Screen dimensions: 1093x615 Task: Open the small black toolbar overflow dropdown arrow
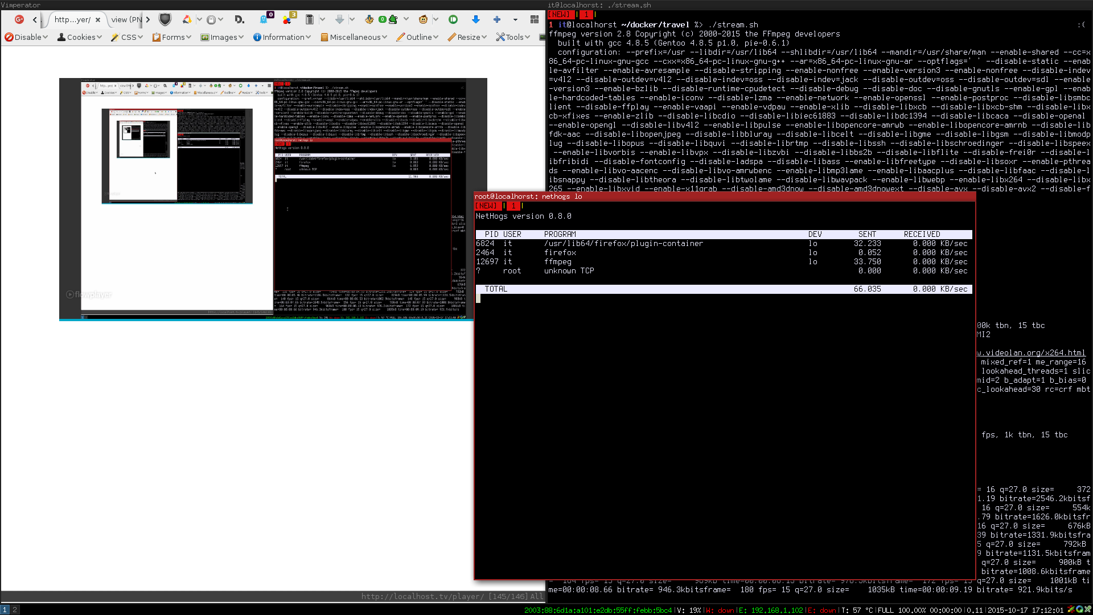click(x=515, y=20)
